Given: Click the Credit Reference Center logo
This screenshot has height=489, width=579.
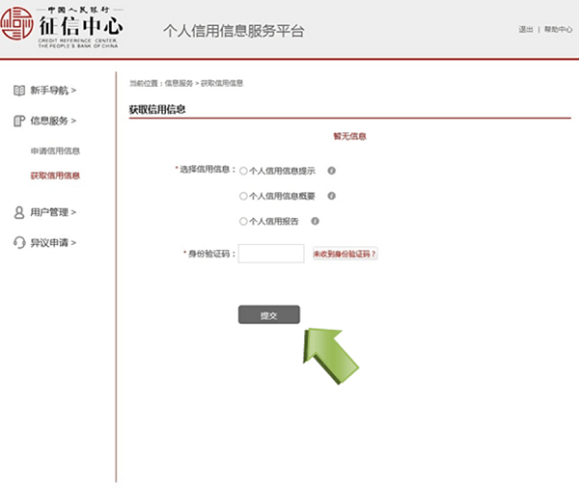Looking at the screenshot, I should point(62,27).
